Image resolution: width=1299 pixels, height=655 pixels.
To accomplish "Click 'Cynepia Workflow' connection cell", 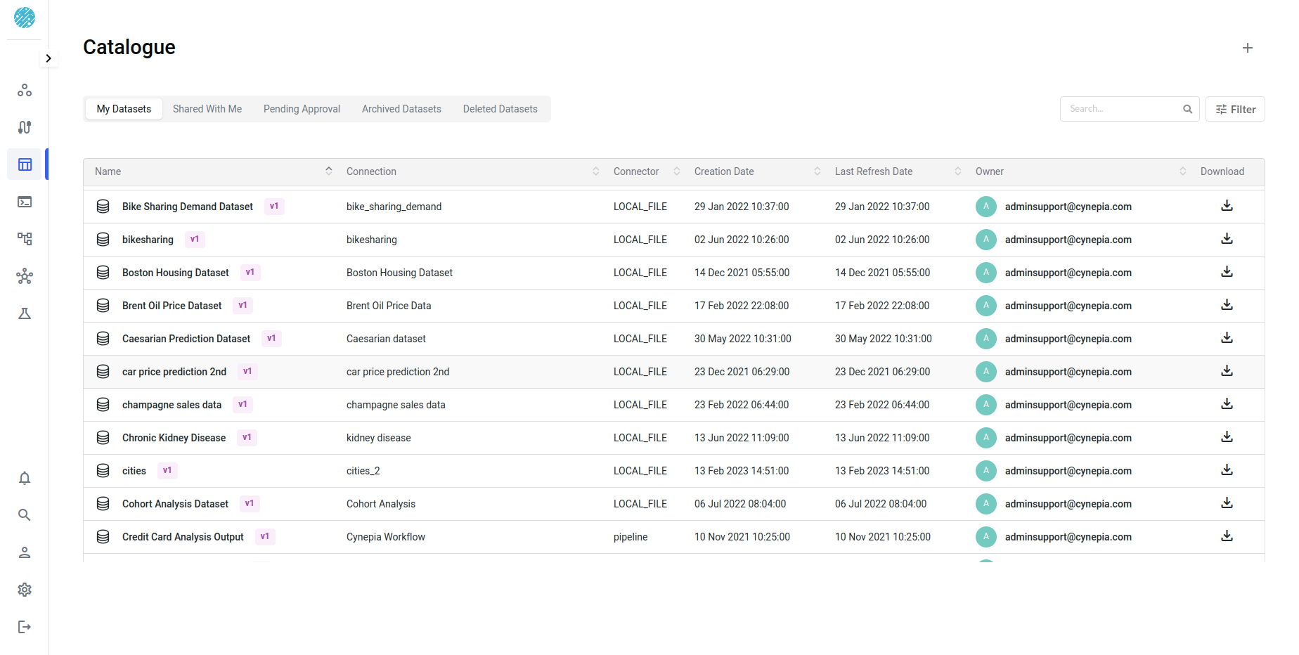I will pos(386,537).
